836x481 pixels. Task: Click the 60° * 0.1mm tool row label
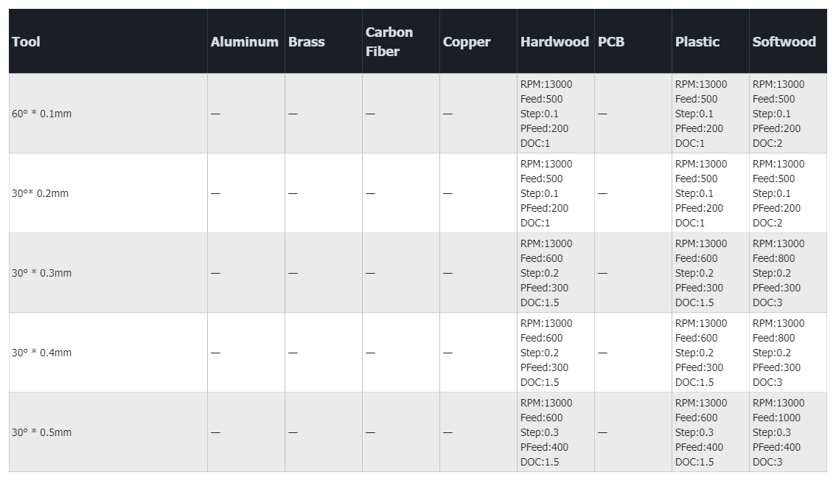pos(42,114)
